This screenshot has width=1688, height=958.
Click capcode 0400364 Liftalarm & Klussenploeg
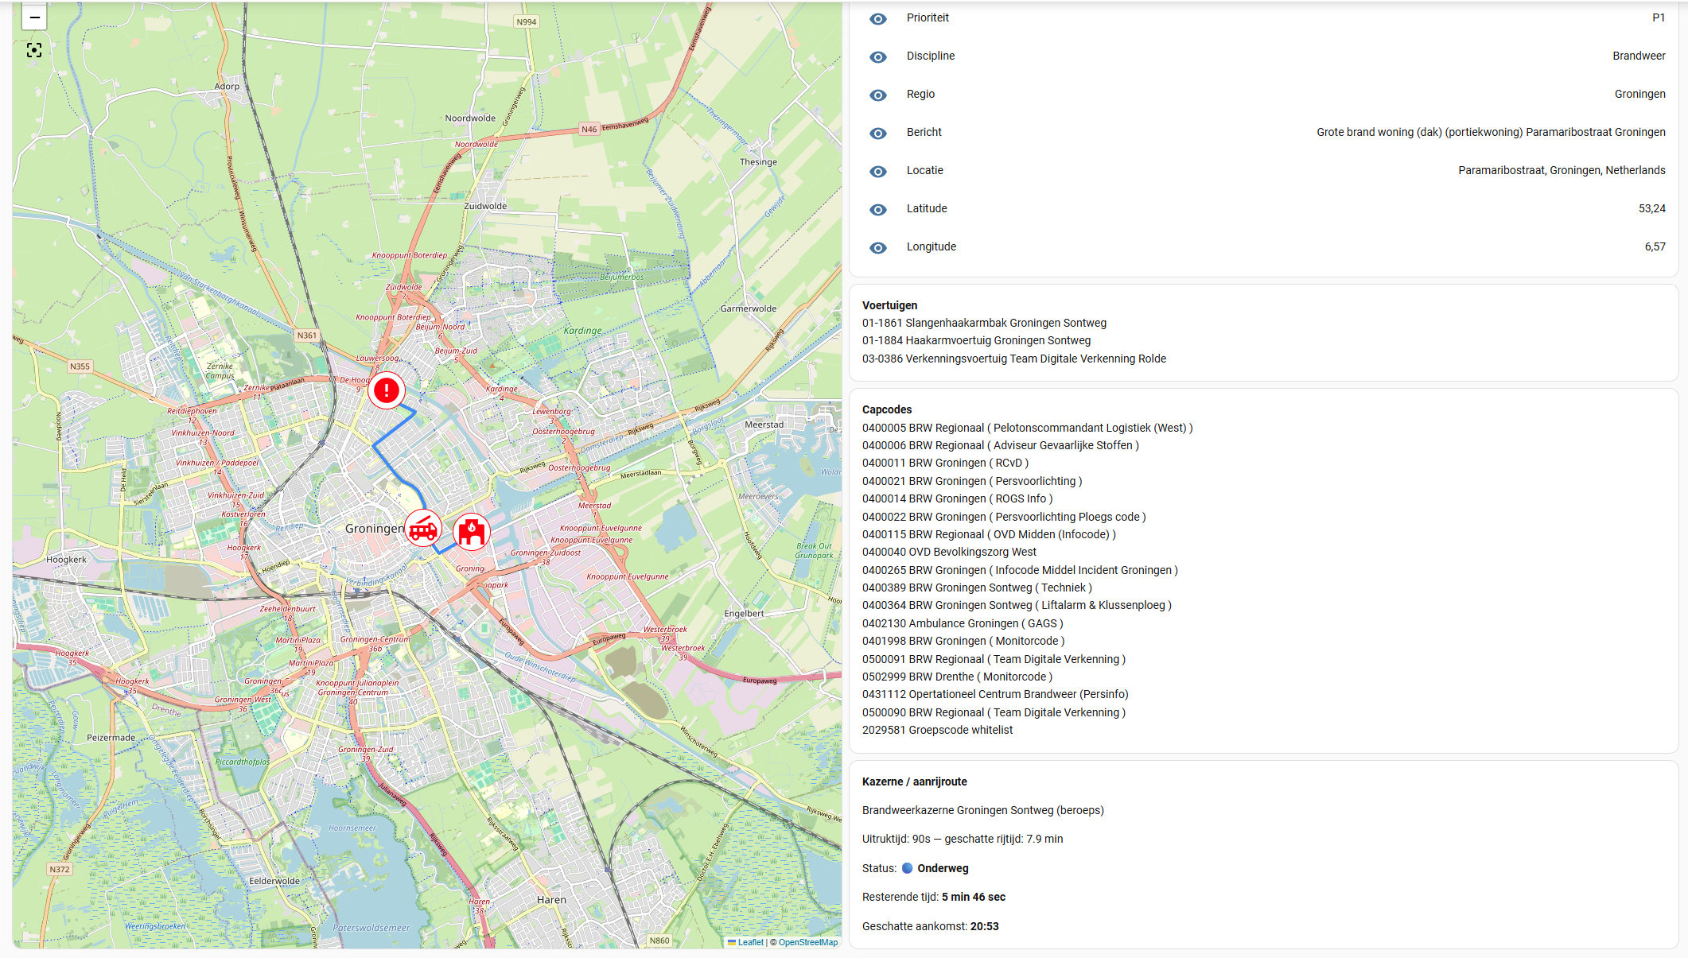pyautogui.click(x=1017, y=605)
